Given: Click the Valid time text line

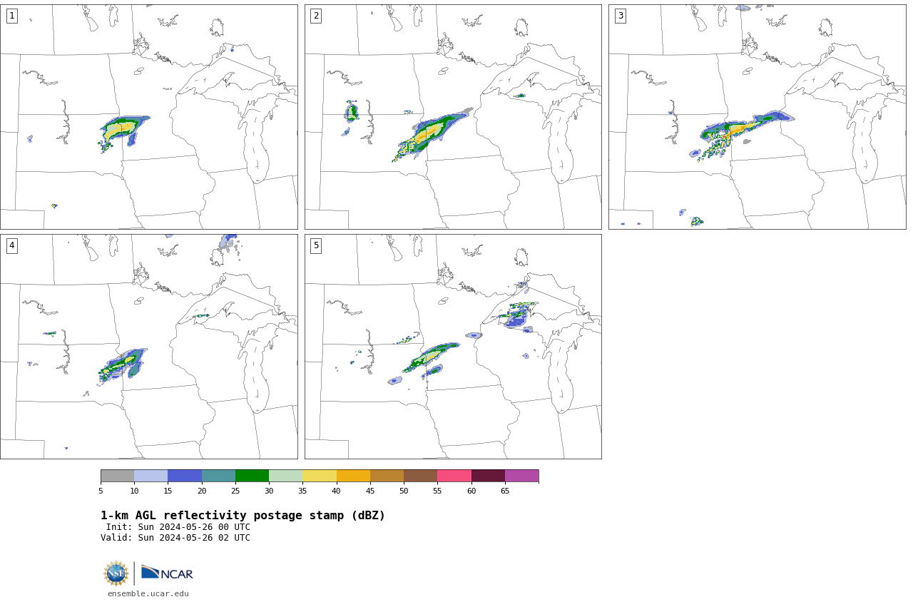Looking at the screenshot, I should (x=175, y=538).
